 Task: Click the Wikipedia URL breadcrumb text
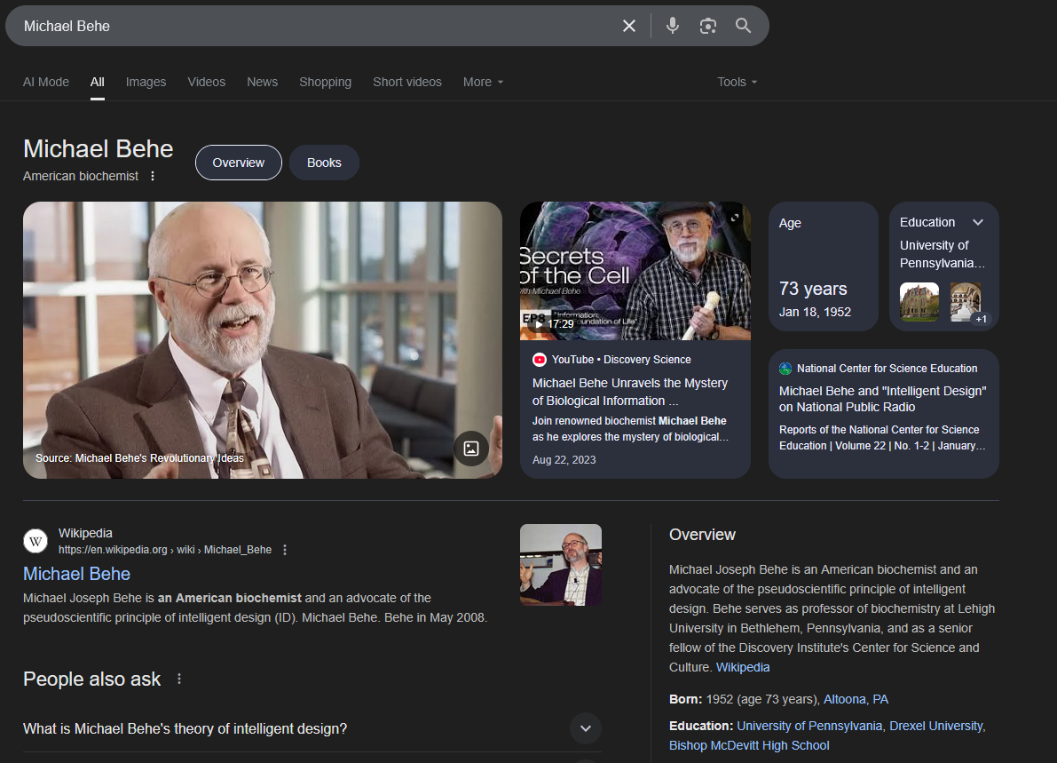(164, 550)
